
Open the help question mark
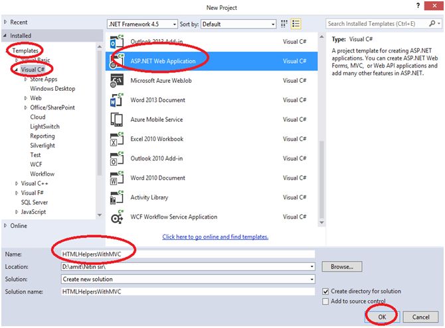[x=418, y=6]
